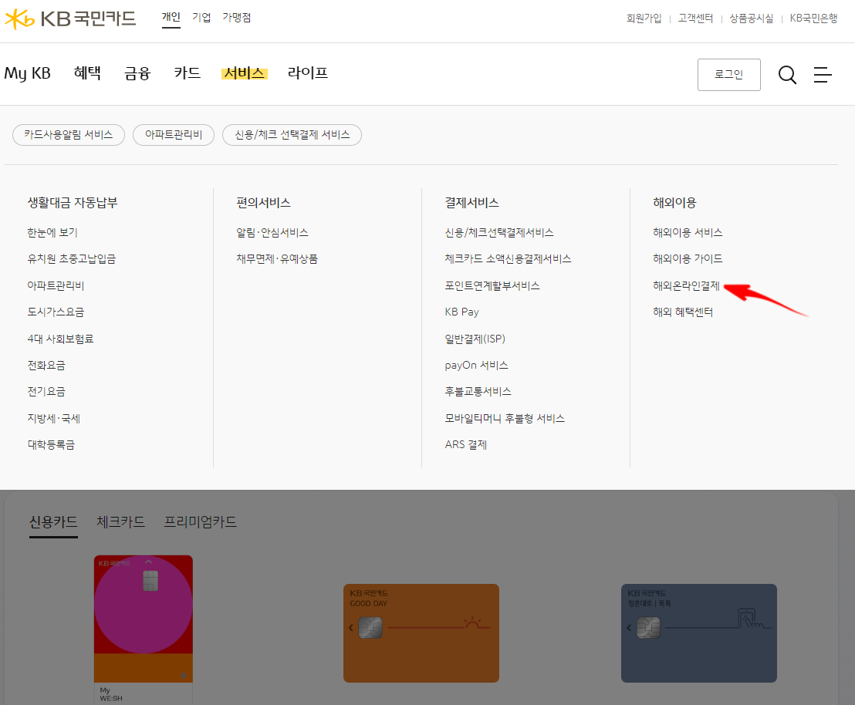Open 해외이용 가이드 link

pyautogui.click(x=688, y=259)
